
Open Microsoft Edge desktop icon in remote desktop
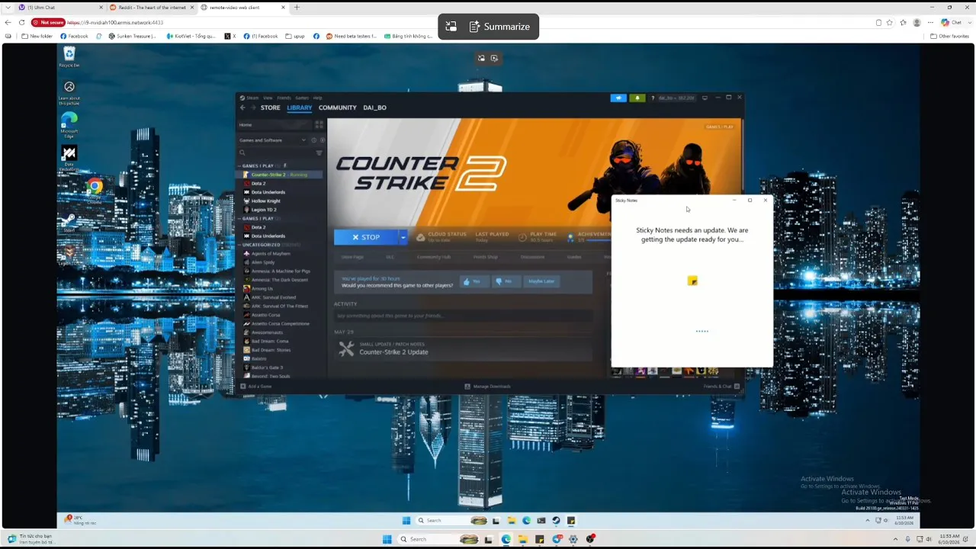pos(69,124)
